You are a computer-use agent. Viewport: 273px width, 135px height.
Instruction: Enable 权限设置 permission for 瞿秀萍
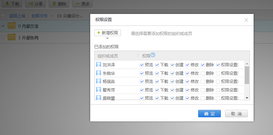point(218,90)
